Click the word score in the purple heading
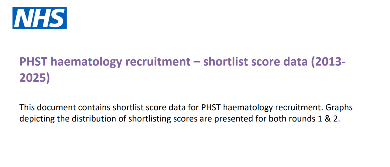Viewport: 390px width, 167px height. (x=265, y=62)
